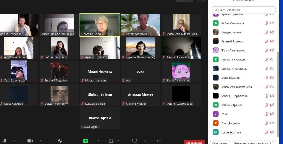The image size is (283, 144).
Task: Click the mic icon for соня in the list
Action: pos(267,114)
